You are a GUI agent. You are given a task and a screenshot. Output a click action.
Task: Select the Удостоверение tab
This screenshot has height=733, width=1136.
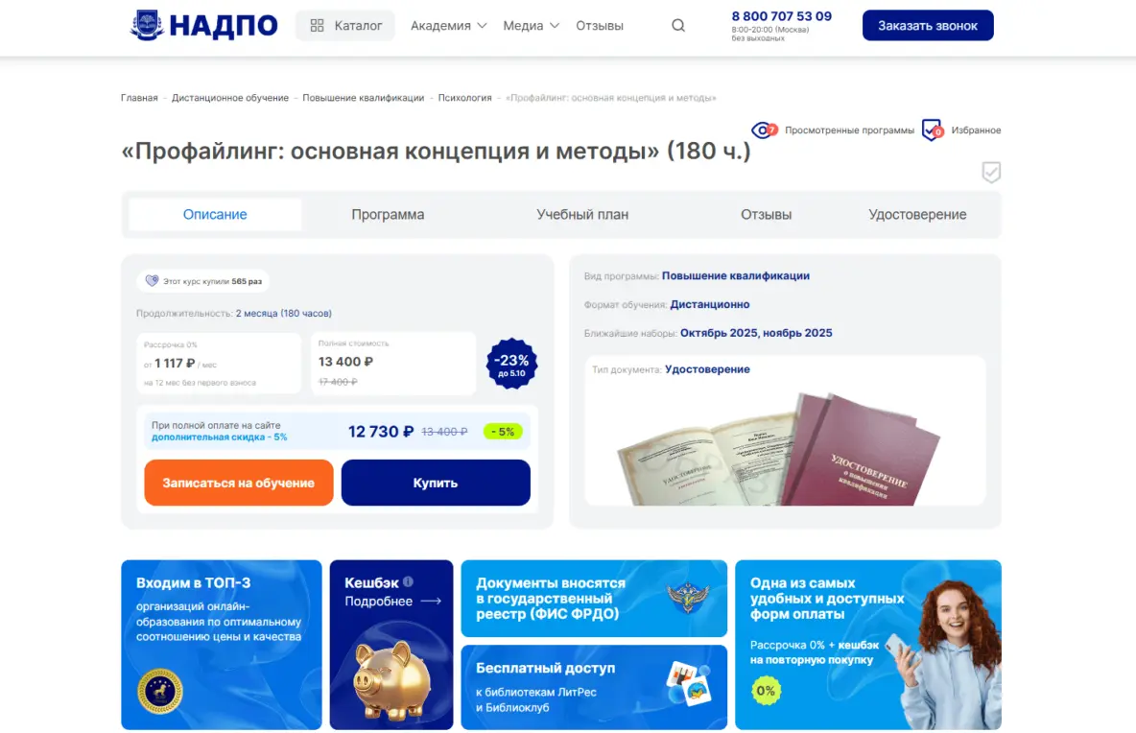click(x=917, y=214)
